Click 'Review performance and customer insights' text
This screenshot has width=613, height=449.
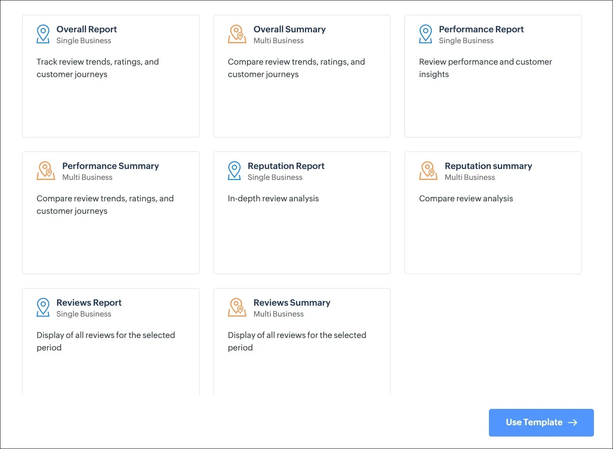pos(485,68)
